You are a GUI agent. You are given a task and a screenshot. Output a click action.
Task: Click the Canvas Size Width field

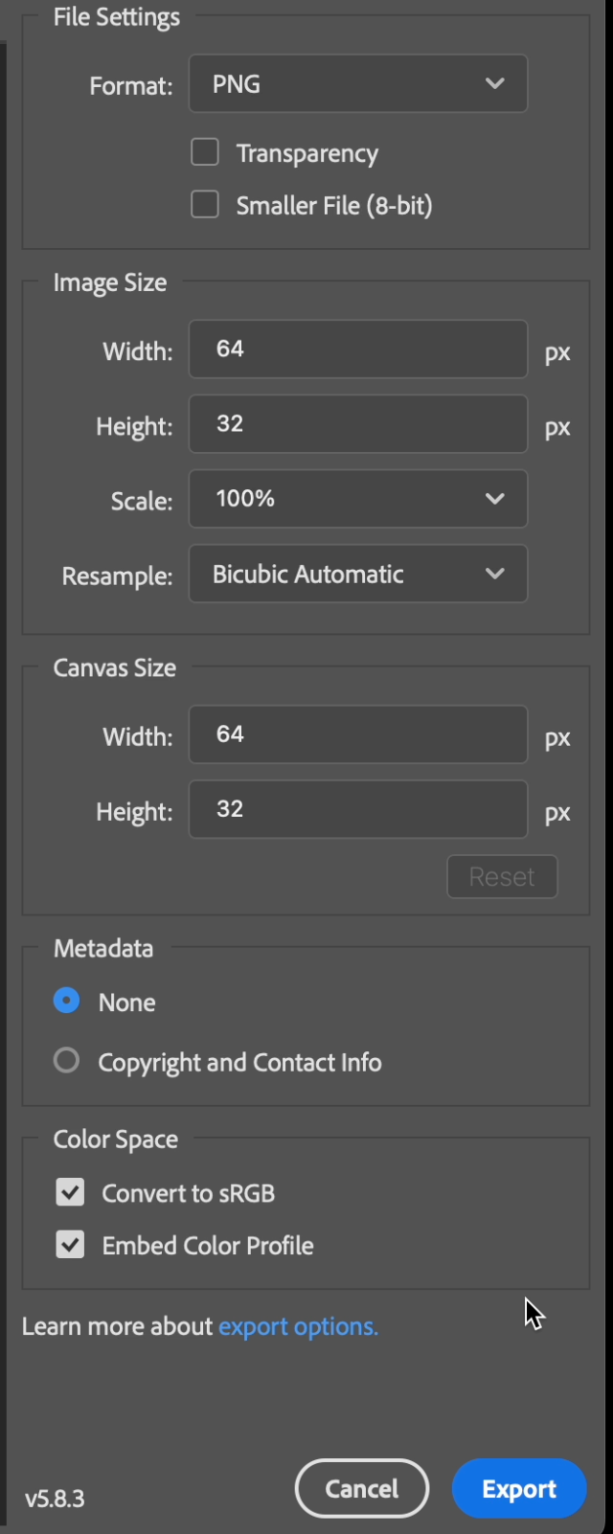(357, 734)
